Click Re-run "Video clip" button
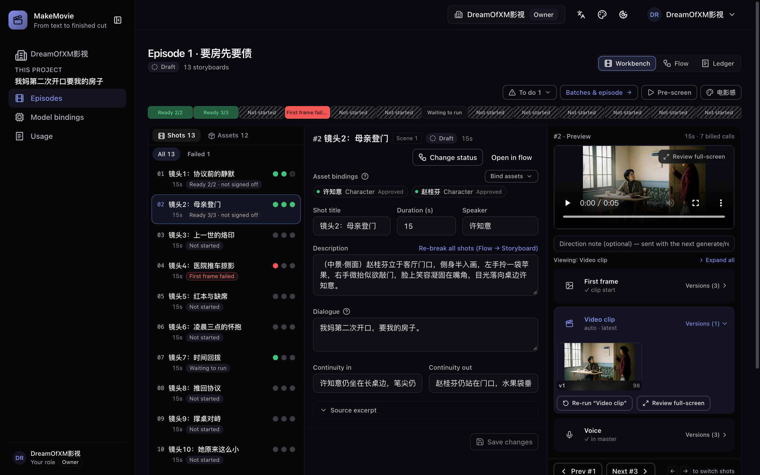 (x=595, y=403)
